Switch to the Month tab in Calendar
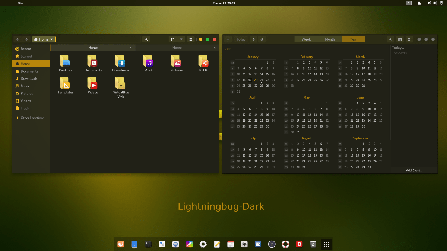The image size is (447, 251). click(x=329, y=39)
